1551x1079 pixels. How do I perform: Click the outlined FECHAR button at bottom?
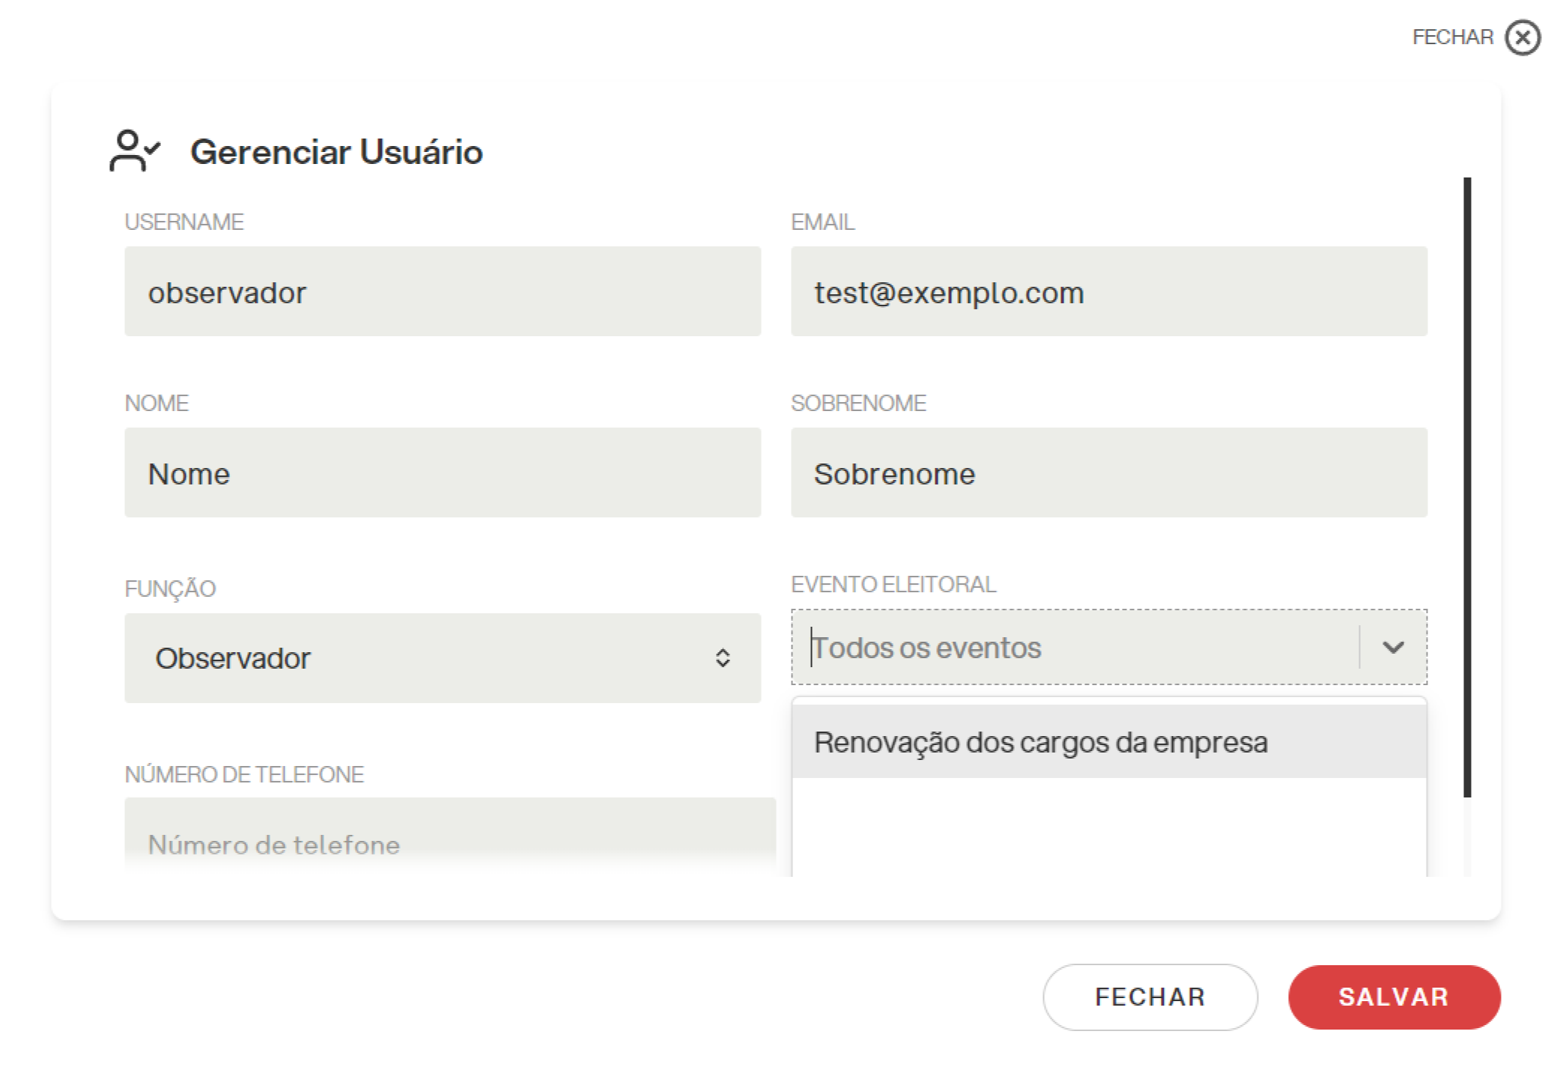(x=1150, y=997)
